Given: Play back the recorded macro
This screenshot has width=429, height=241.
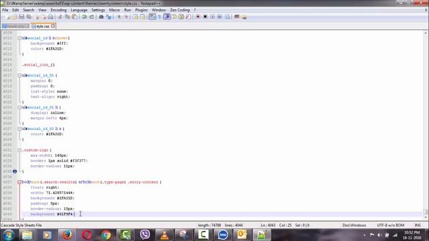Looking at the screenshot, I should point(212,17).
